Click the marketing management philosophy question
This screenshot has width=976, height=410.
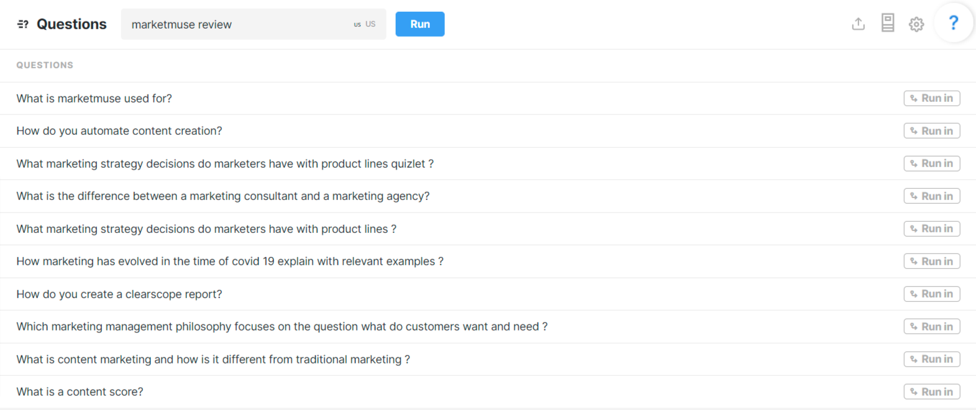[x=282, y=327]
